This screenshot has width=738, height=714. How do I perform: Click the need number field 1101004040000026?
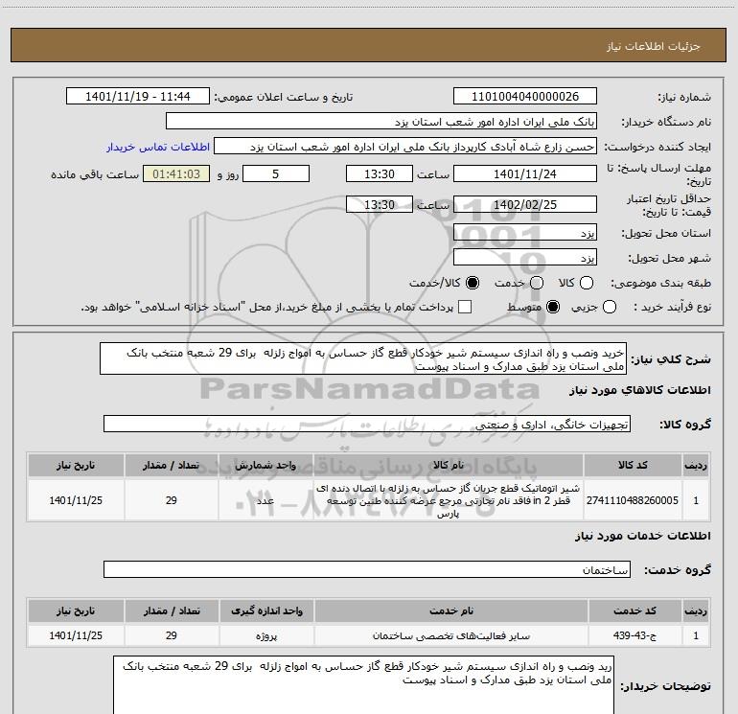[x=525, y=97]
